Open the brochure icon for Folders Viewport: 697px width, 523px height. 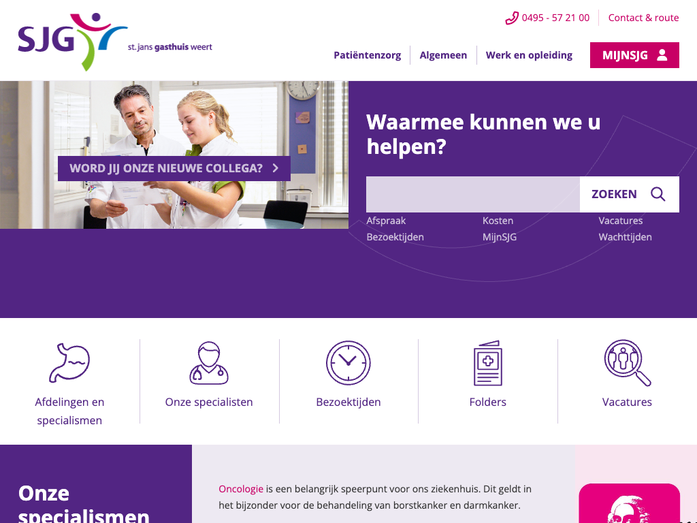(x=487, y=363)
